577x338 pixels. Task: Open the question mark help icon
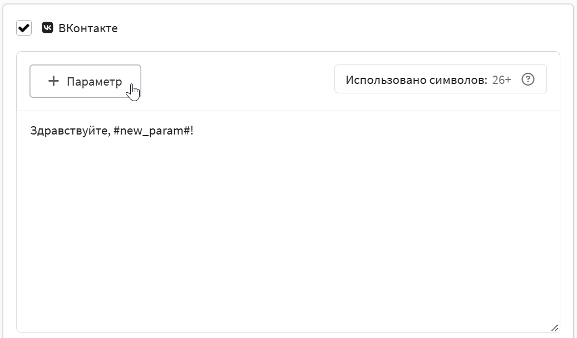point(528,79)
